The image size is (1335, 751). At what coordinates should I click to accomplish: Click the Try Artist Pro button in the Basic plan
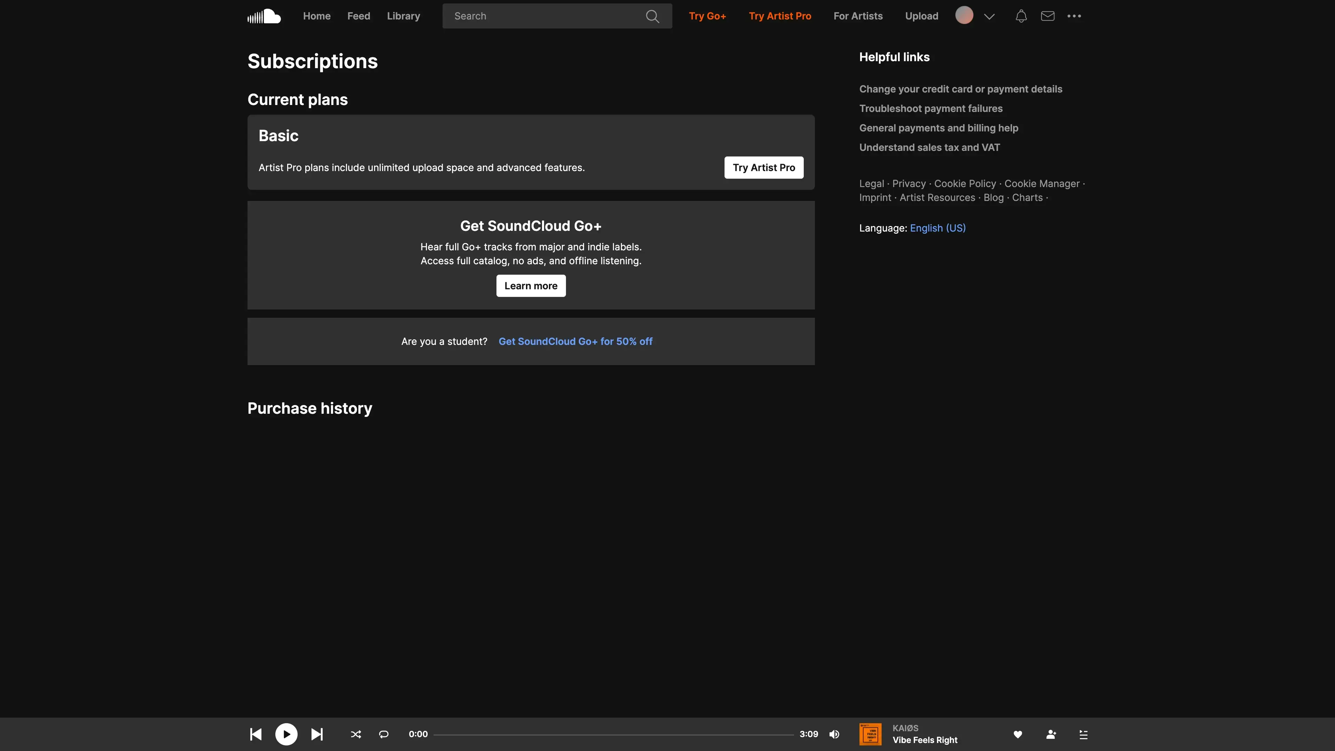point(763,167)
